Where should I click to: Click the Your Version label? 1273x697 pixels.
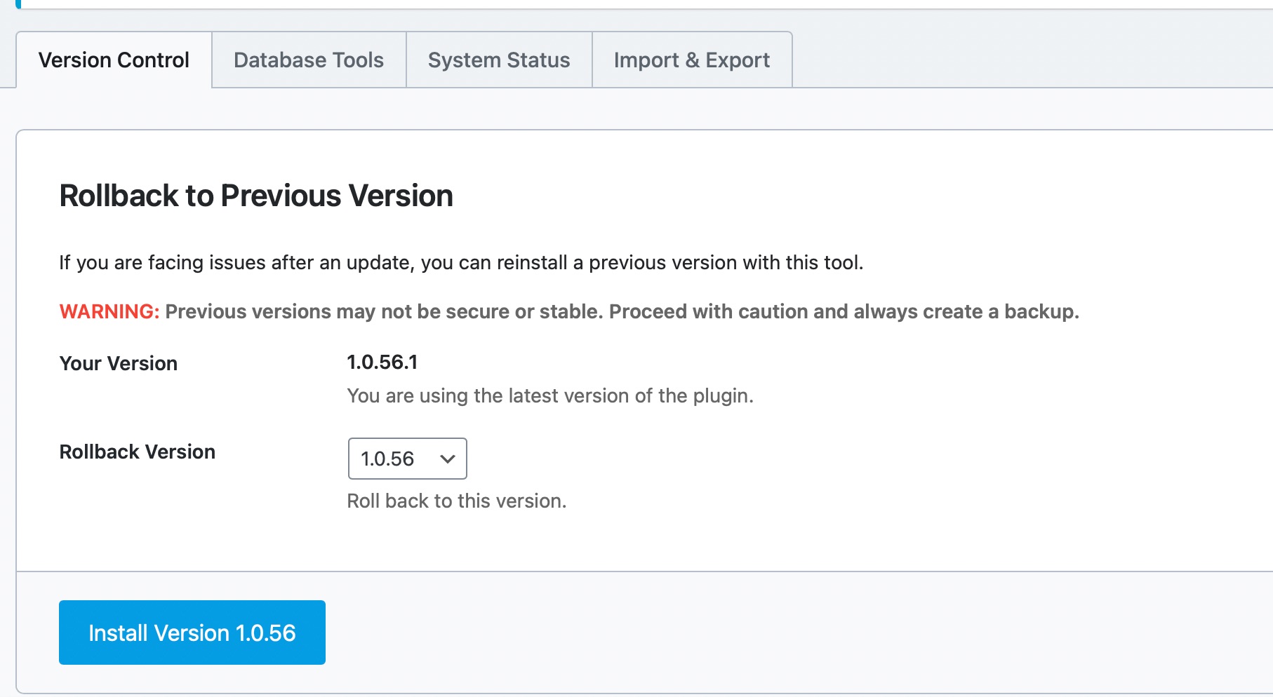119,363
